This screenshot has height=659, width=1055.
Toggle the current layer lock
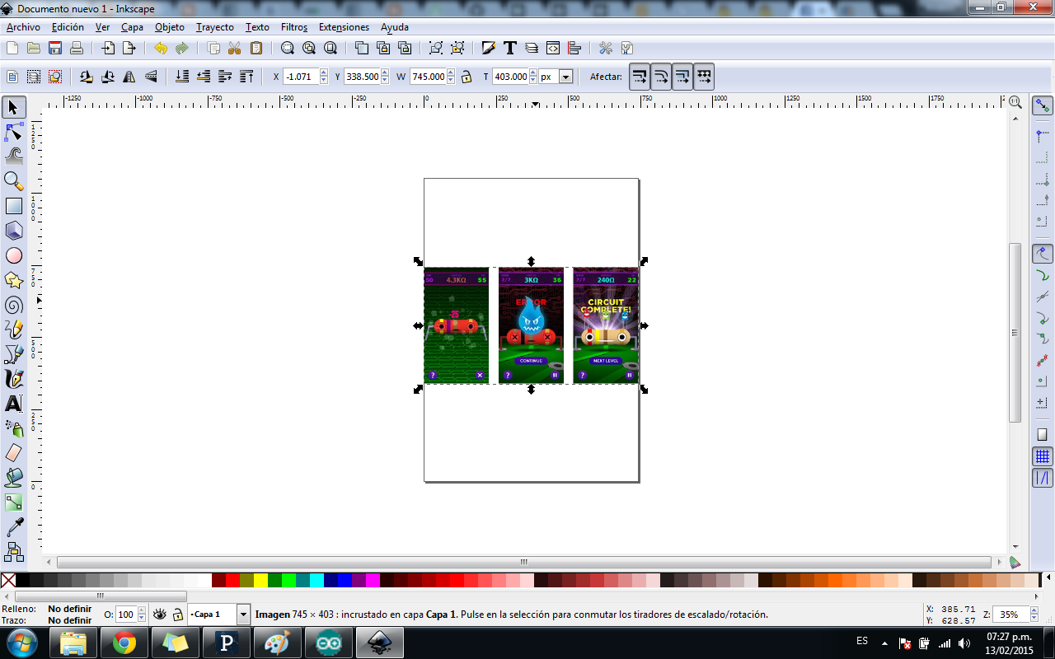178,615
